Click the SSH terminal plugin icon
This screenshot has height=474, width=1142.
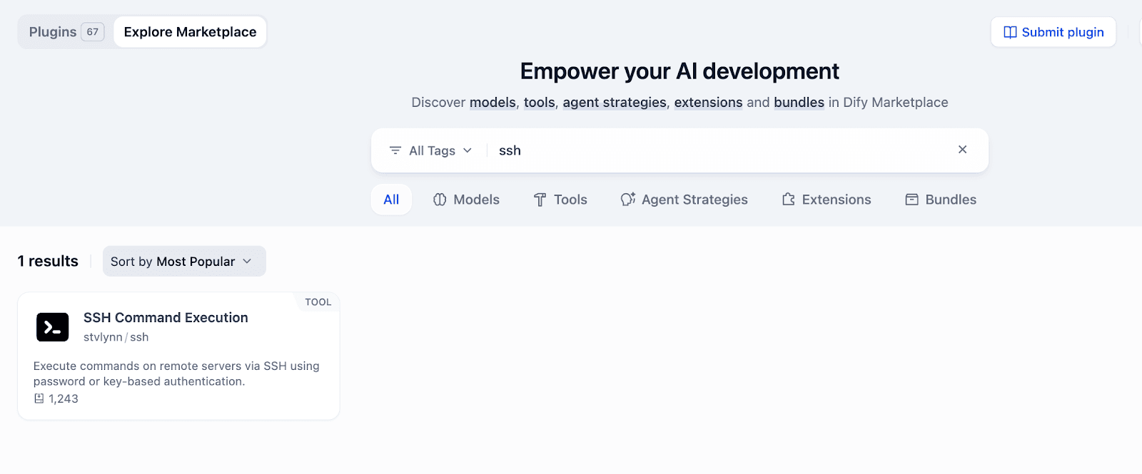pos(52,327)
